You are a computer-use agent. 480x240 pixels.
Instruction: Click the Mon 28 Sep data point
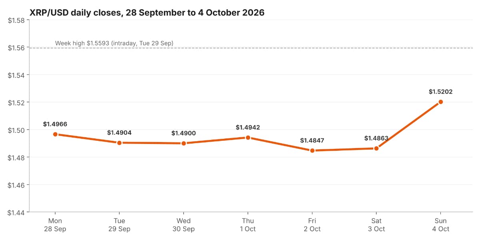click(x=55, y=134)
